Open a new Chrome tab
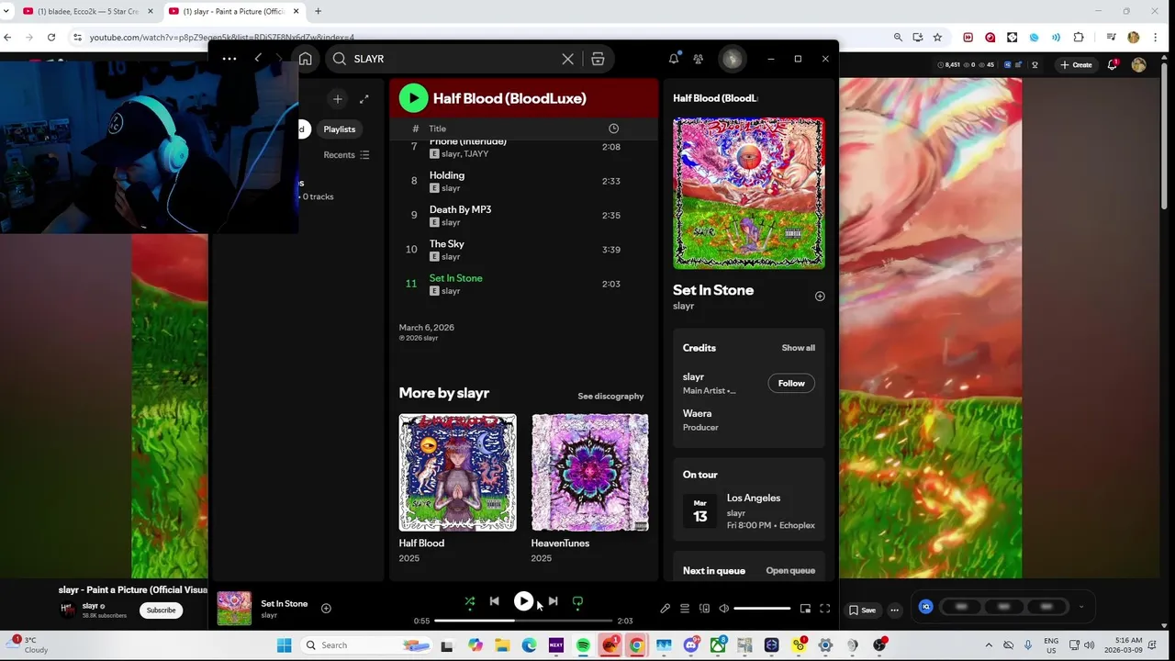Screen dimensions: 1175x661 (318, 11)
